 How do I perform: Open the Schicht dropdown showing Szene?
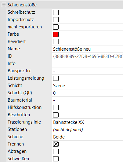click(88, 86)
